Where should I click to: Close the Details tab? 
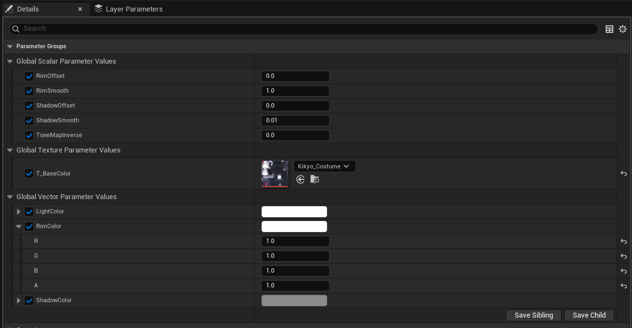coord(80,9)
